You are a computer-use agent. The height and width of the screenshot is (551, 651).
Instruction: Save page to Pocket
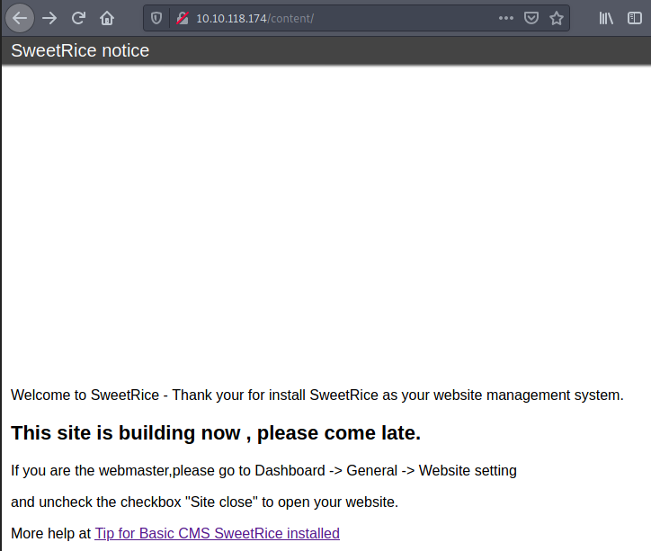[x=531, y=18]
